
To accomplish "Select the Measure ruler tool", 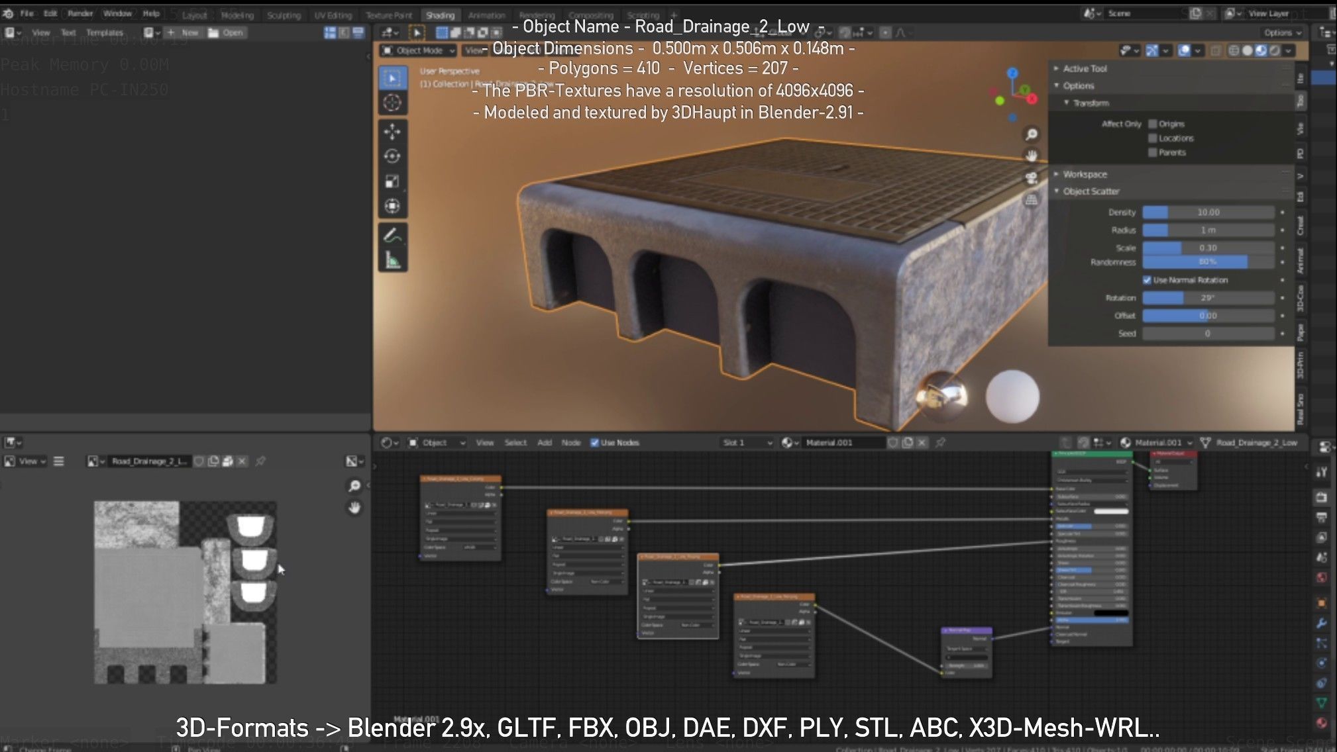I will click(393, 260).
